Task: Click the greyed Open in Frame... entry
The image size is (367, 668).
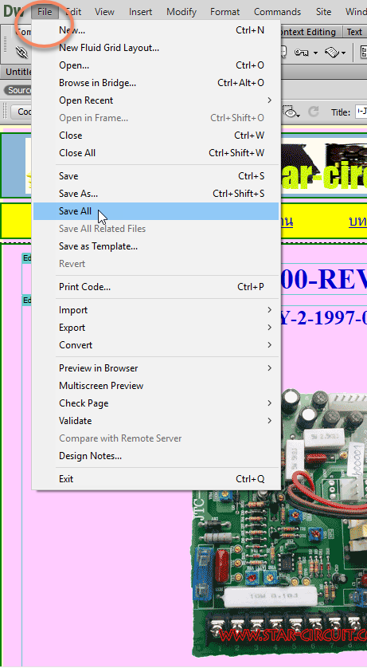Action: (156, 118)
